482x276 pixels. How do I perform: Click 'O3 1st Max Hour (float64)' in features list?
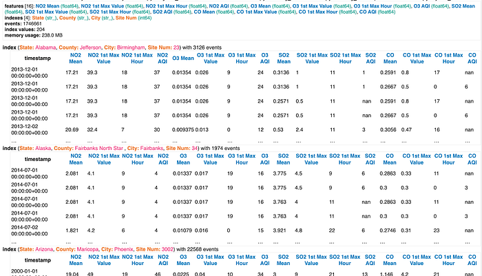382,6
